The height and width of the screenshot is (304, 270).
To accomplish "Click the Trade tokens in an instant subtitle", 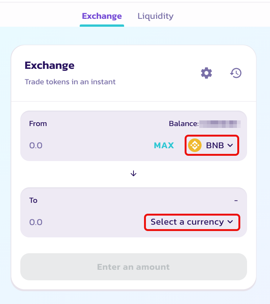I will [x=70, y=82].
